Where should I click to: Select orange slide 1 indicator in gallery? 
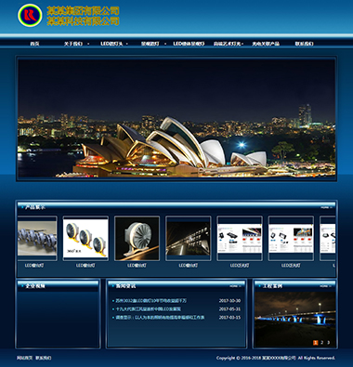(316, 342)
